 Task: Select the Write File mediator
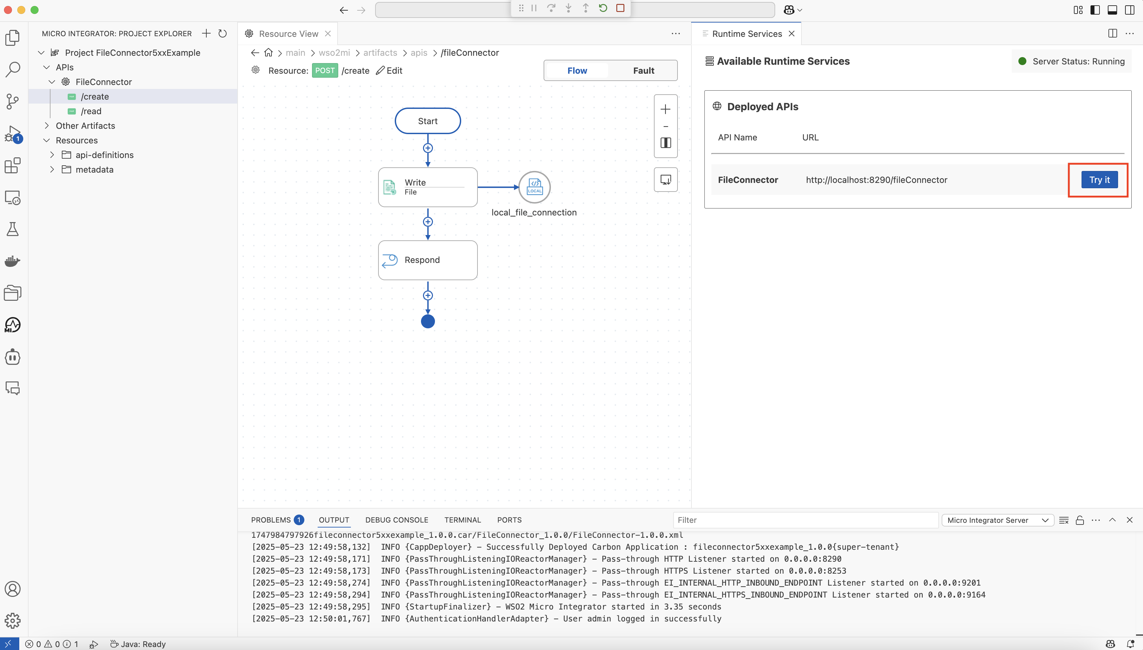(x=428, y=187)
